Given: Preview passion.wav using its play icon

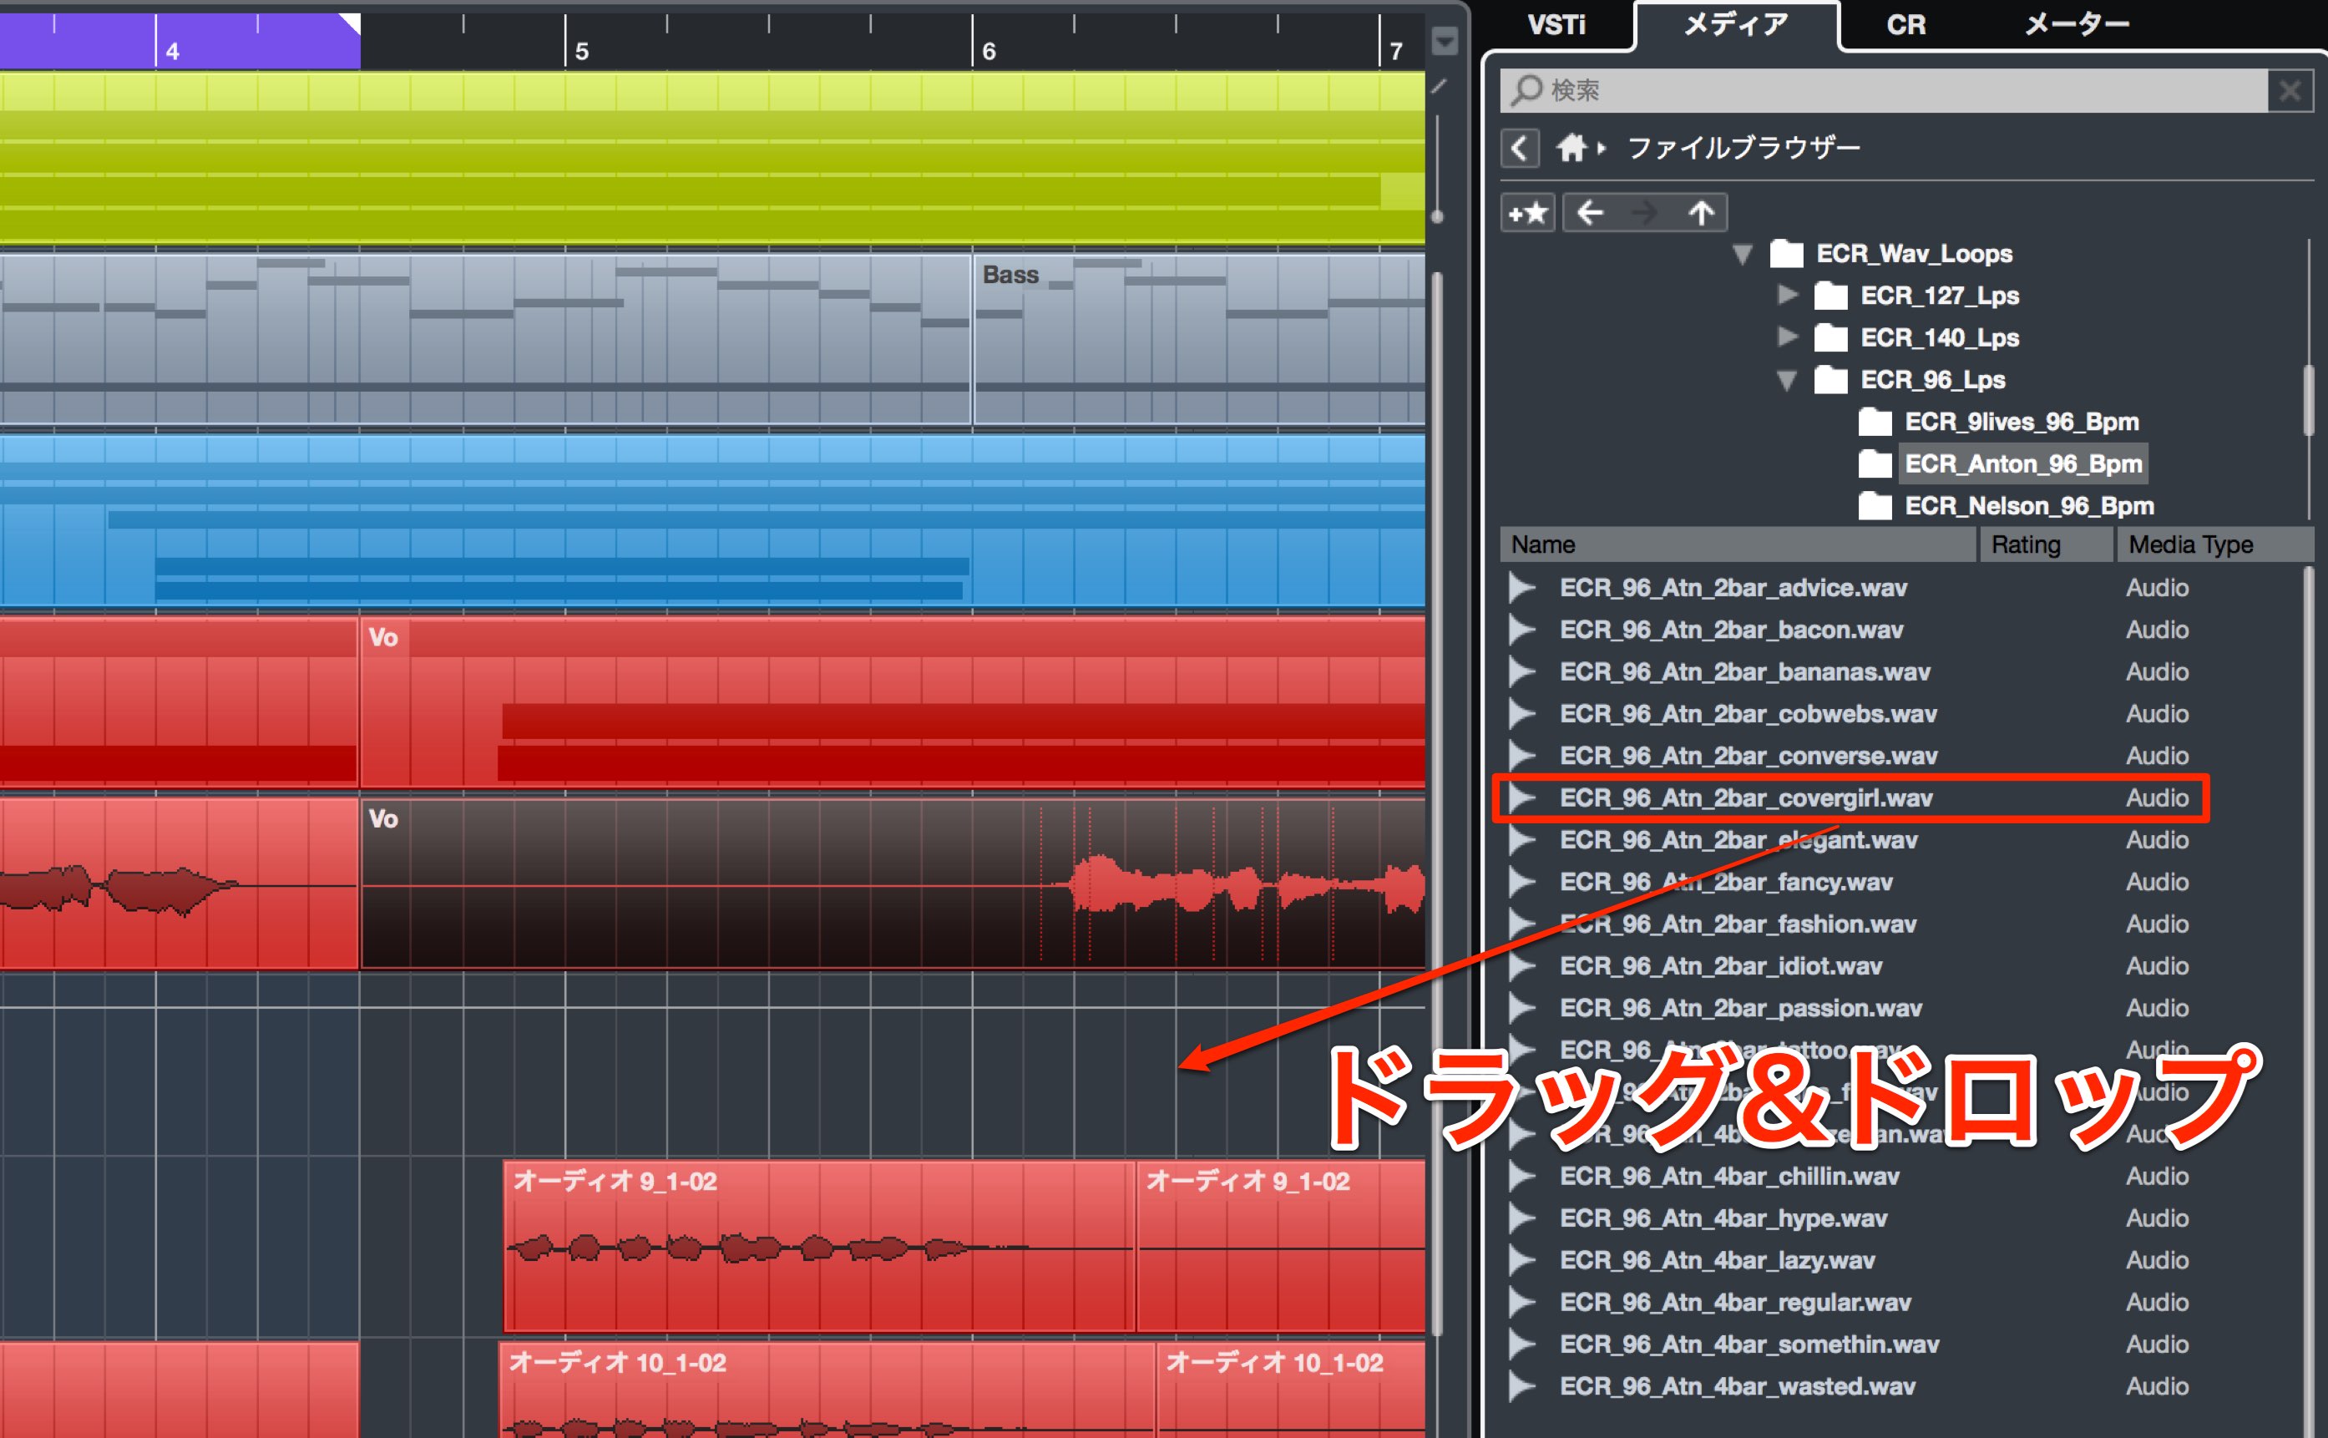Looking at the screenshot, I should coord(1522,1008).
